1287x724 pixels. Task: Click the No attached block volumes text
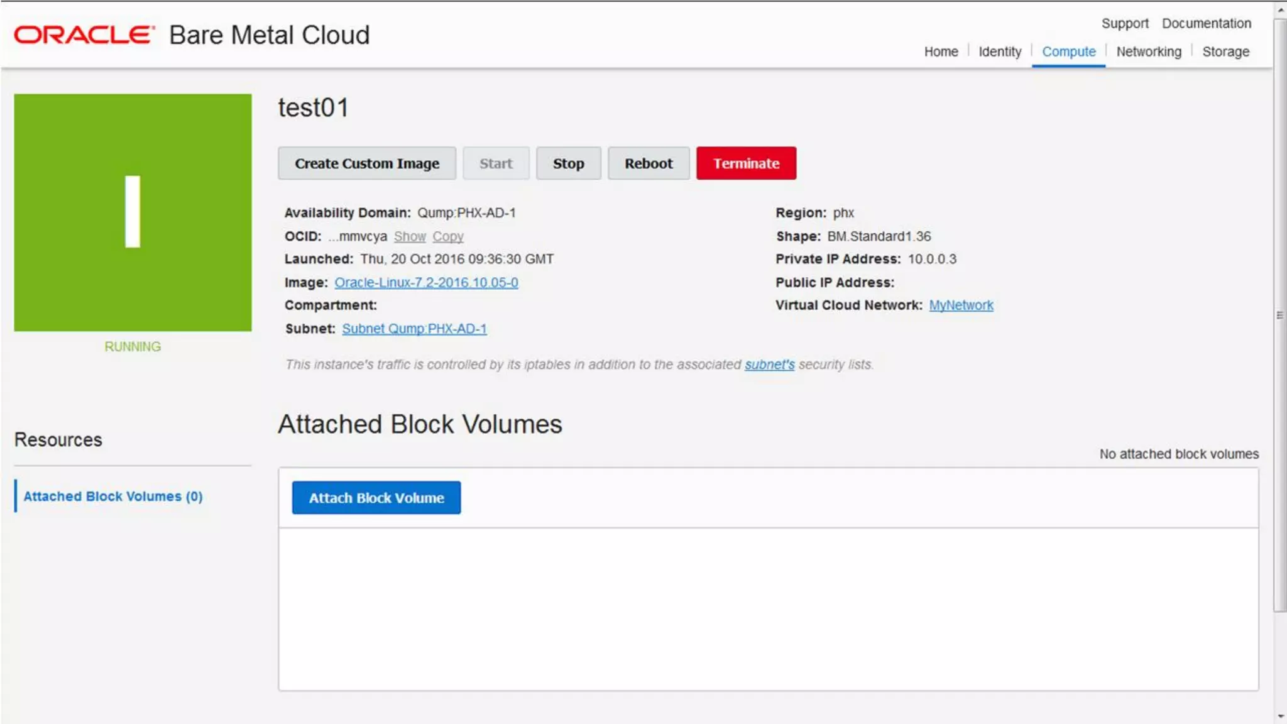click(1179, 454)
